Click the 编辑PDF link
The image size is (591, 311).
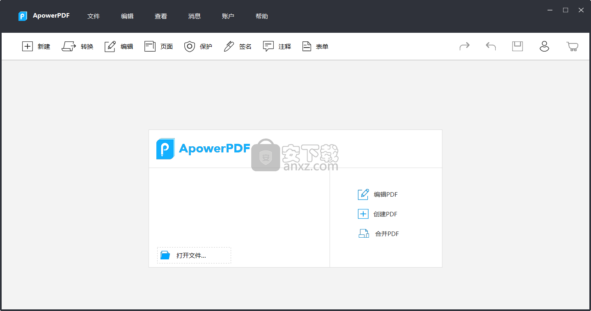point(386,195)
